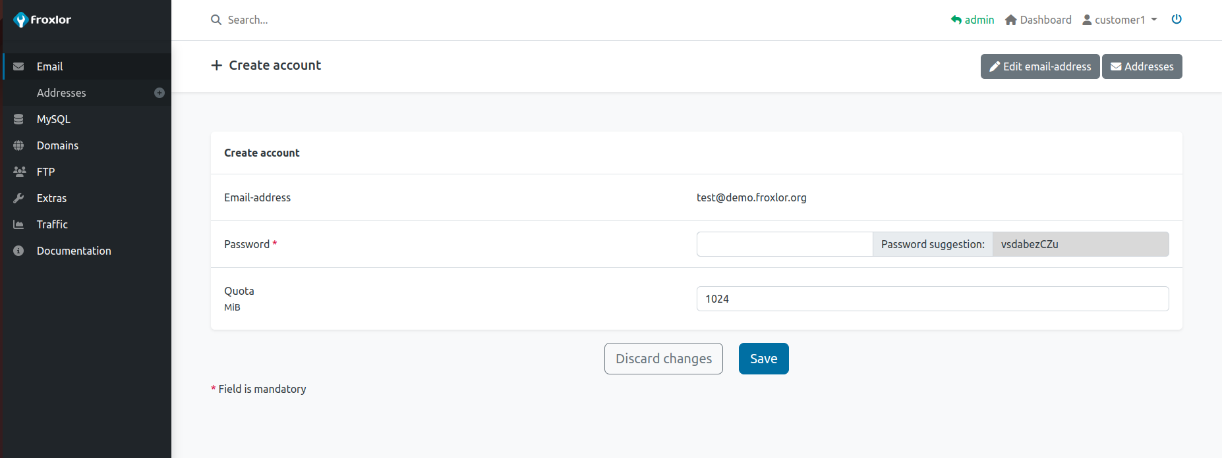Viewport: 1222px width, 458px height.
Task: Open the customer1 user dropdown
Action: tap(1119, 20)
